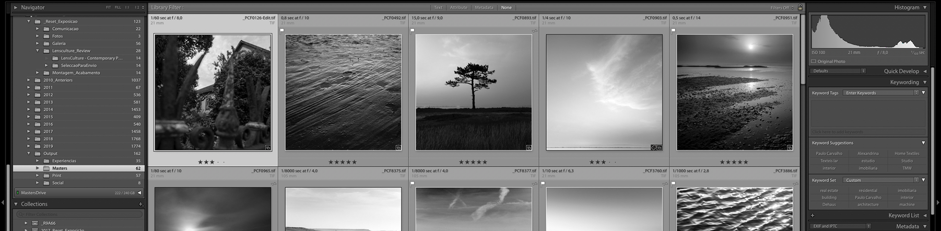This screenshot has height=231, width=941.
Task: Toggle flag on _PCF8377.tif
Action: 412,184
